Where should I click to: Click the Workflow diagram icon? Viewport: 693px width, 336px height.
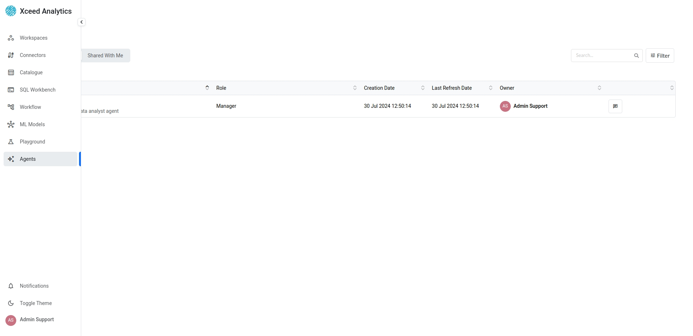click(x=11, y=107)
